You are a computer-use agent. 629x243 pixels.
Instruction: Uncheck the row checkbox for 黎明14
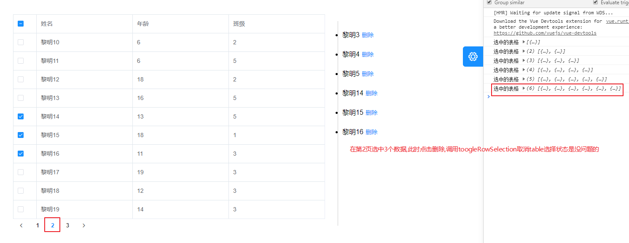20,116
